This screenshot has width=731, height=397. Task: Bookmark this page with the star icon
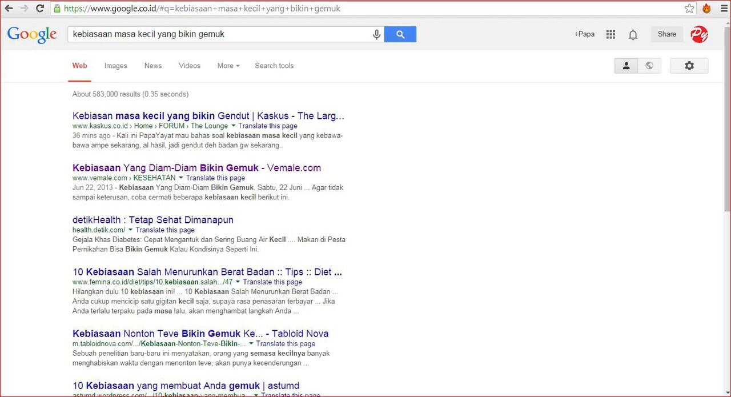point(689,9)
